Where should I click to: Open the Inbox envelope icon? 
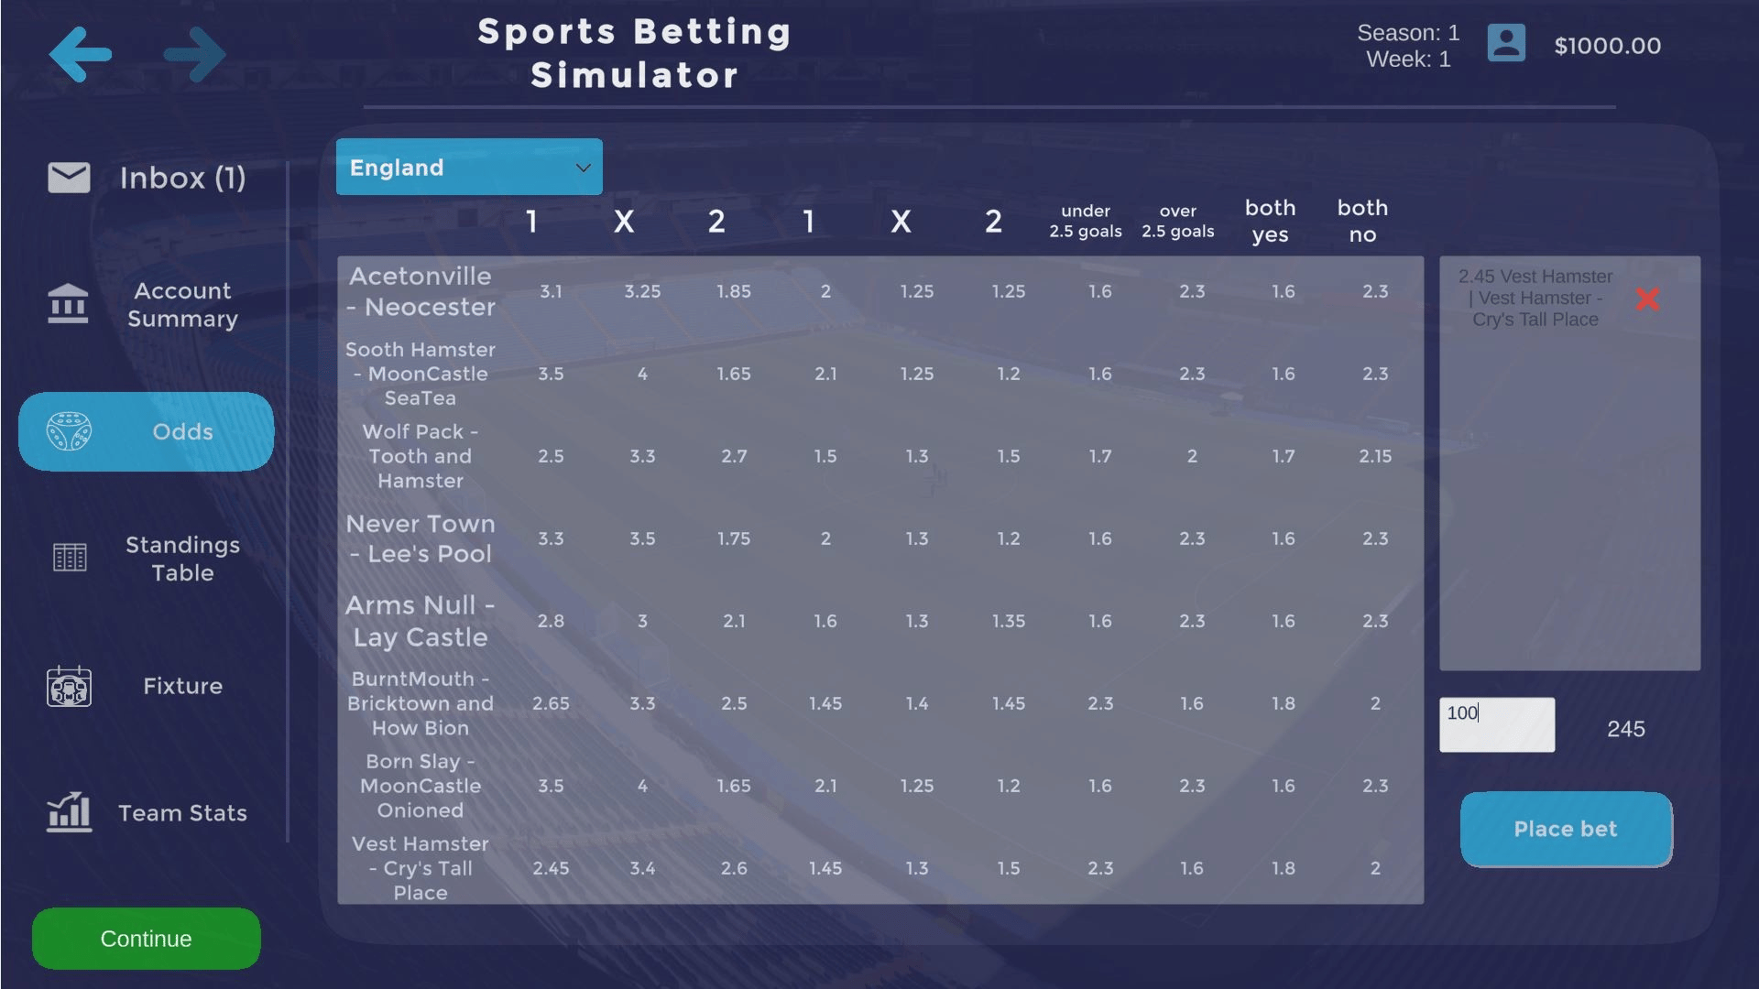click(x=69, y=178)
